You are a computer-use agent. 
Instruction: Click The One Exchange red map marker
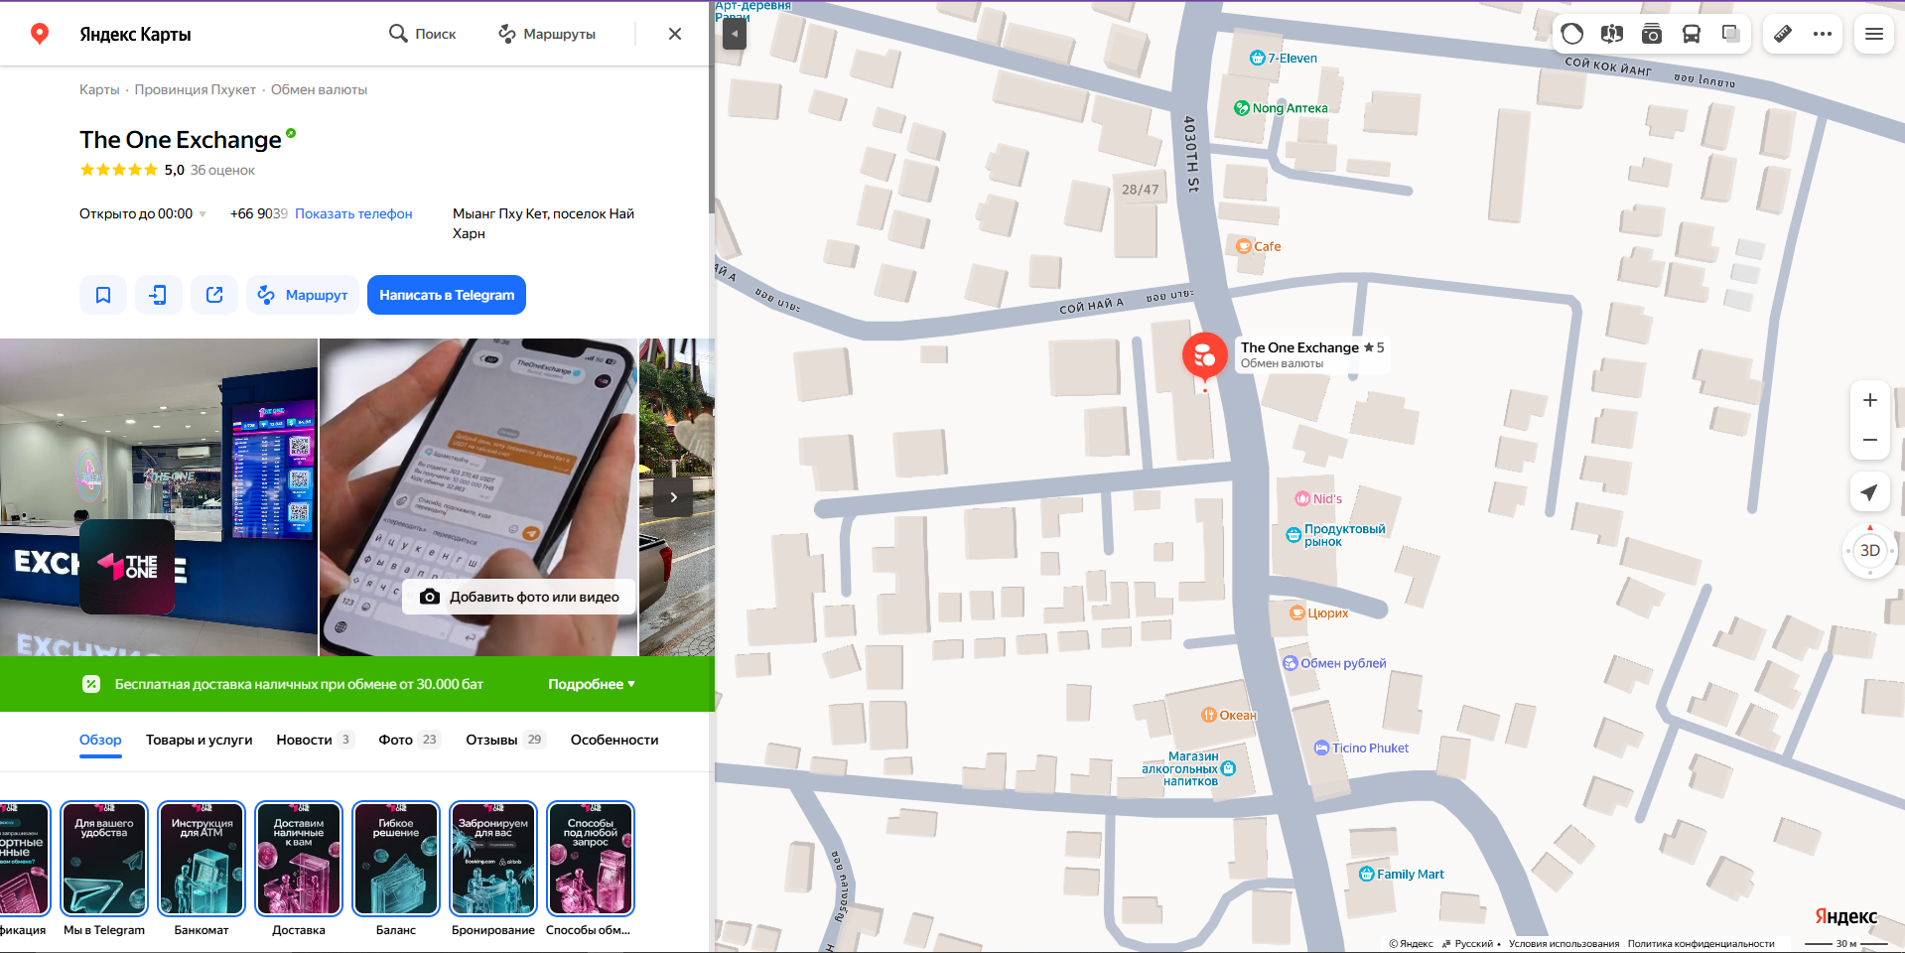pyautogui.click(x=1205, y=356)
